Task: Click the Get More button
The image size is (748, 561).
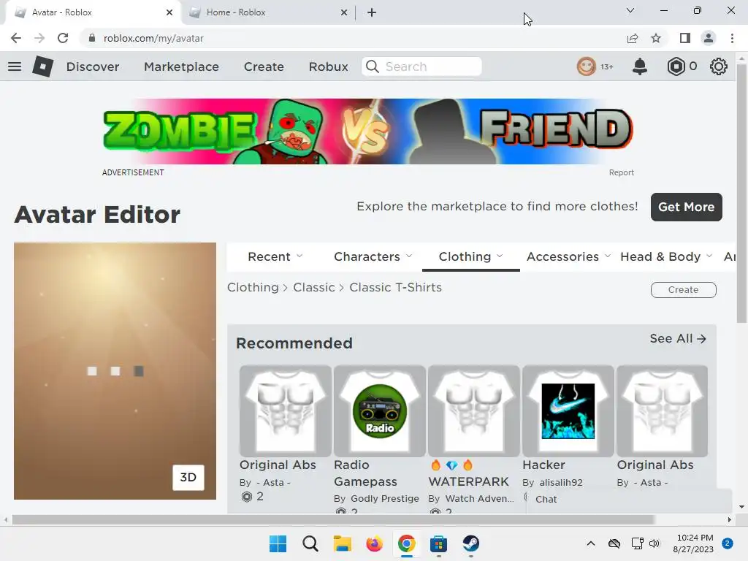Action: [686, 207]
